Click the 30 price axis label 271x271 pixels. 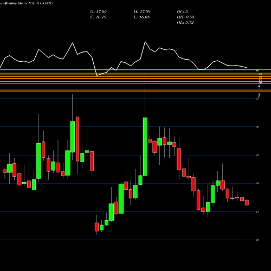tap(257, 127)
